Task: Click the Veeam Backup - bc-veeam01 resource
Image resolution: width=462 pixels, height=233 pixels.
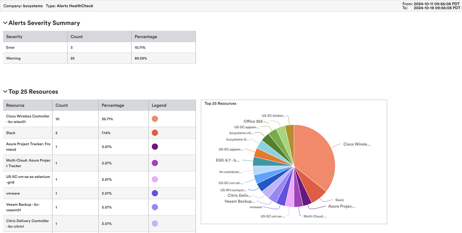Action: (x=23, y=208)
